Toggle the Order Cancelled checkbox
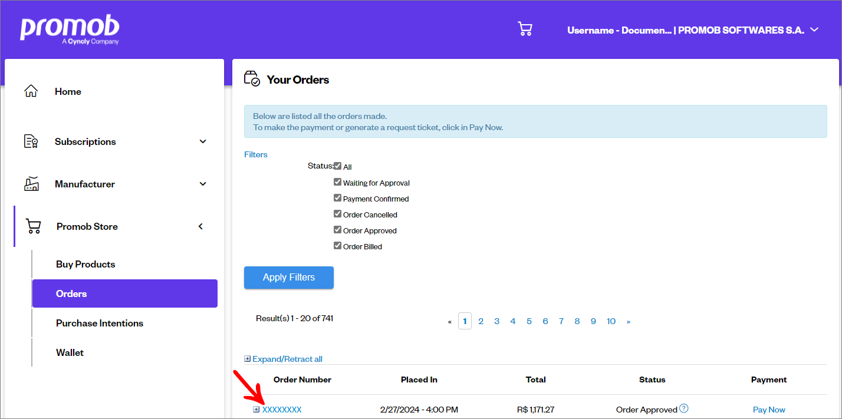 338,214
